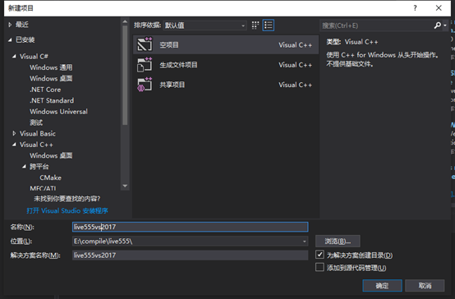Screen dimensions: 455x299
Task: Select the CMake category
Action: [x=50, y=177]
